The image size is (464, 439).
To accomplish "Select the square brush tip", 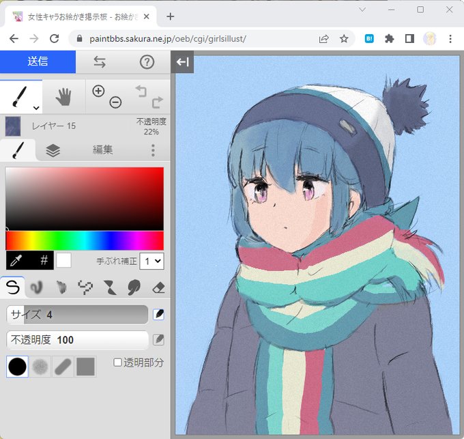I will click(x=85, y=367).
